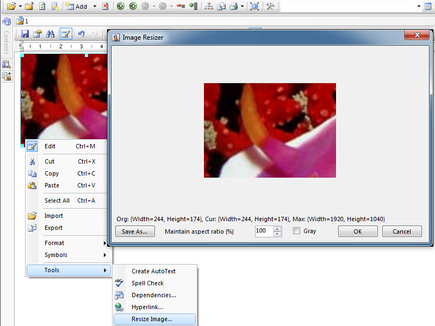435x326 pixels.
Task: Open the wide combo box dropdown arrow at top
Action: click(419, 7)
